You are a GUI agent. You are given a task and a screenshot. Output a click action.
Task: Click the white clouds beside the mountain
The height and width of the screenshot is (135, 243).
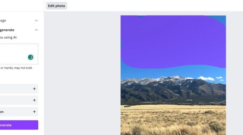pyautogui.click(x=206, y=78)
